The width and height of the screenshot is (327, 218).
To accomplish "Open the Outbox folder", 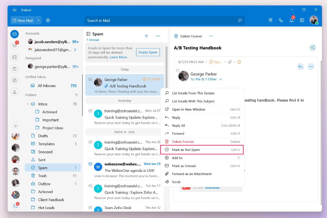I will [53, 184].
